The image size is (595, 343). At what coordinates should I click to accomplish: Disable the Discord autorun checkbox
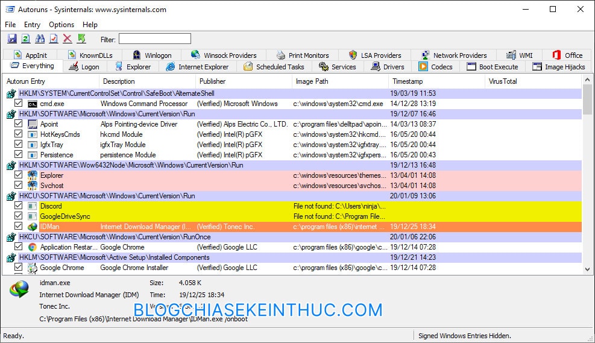click(18, 206)
